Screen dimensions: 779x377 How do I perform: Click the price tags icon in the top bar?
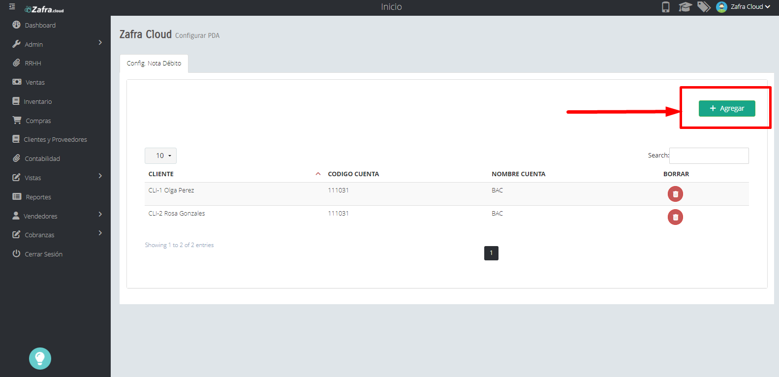pyautogui.click(x=704, y=7)
